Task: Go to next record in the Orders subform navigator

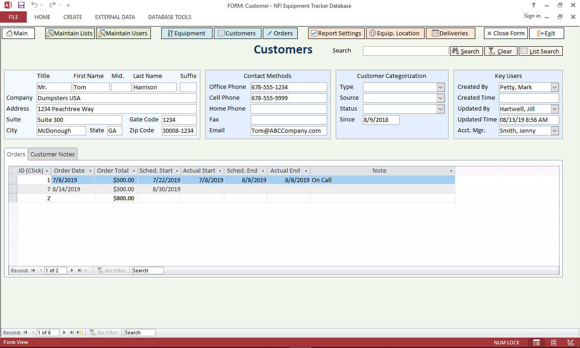Action: click(x=72, y=271)
